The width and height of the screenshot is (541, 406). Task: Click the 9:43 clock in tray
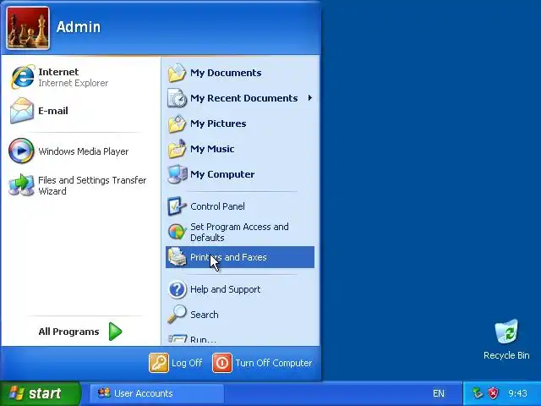click(517, 393)
